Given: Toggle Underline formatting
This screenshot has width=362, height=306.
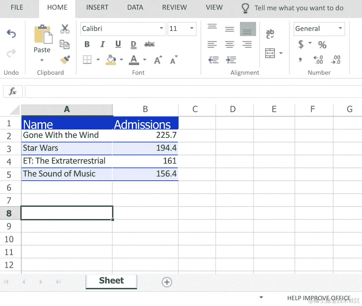Looking at the screenshot, I should tap(118, 44).
